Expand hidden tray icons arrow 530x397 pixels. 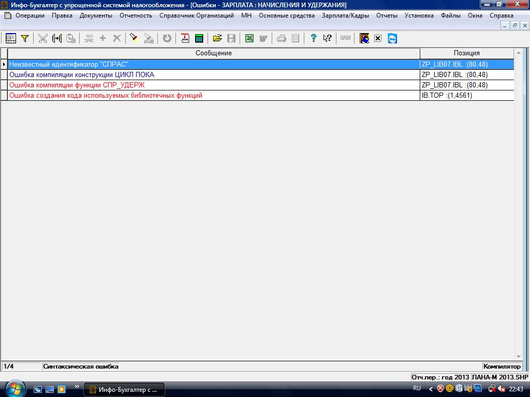click(431, 389)
